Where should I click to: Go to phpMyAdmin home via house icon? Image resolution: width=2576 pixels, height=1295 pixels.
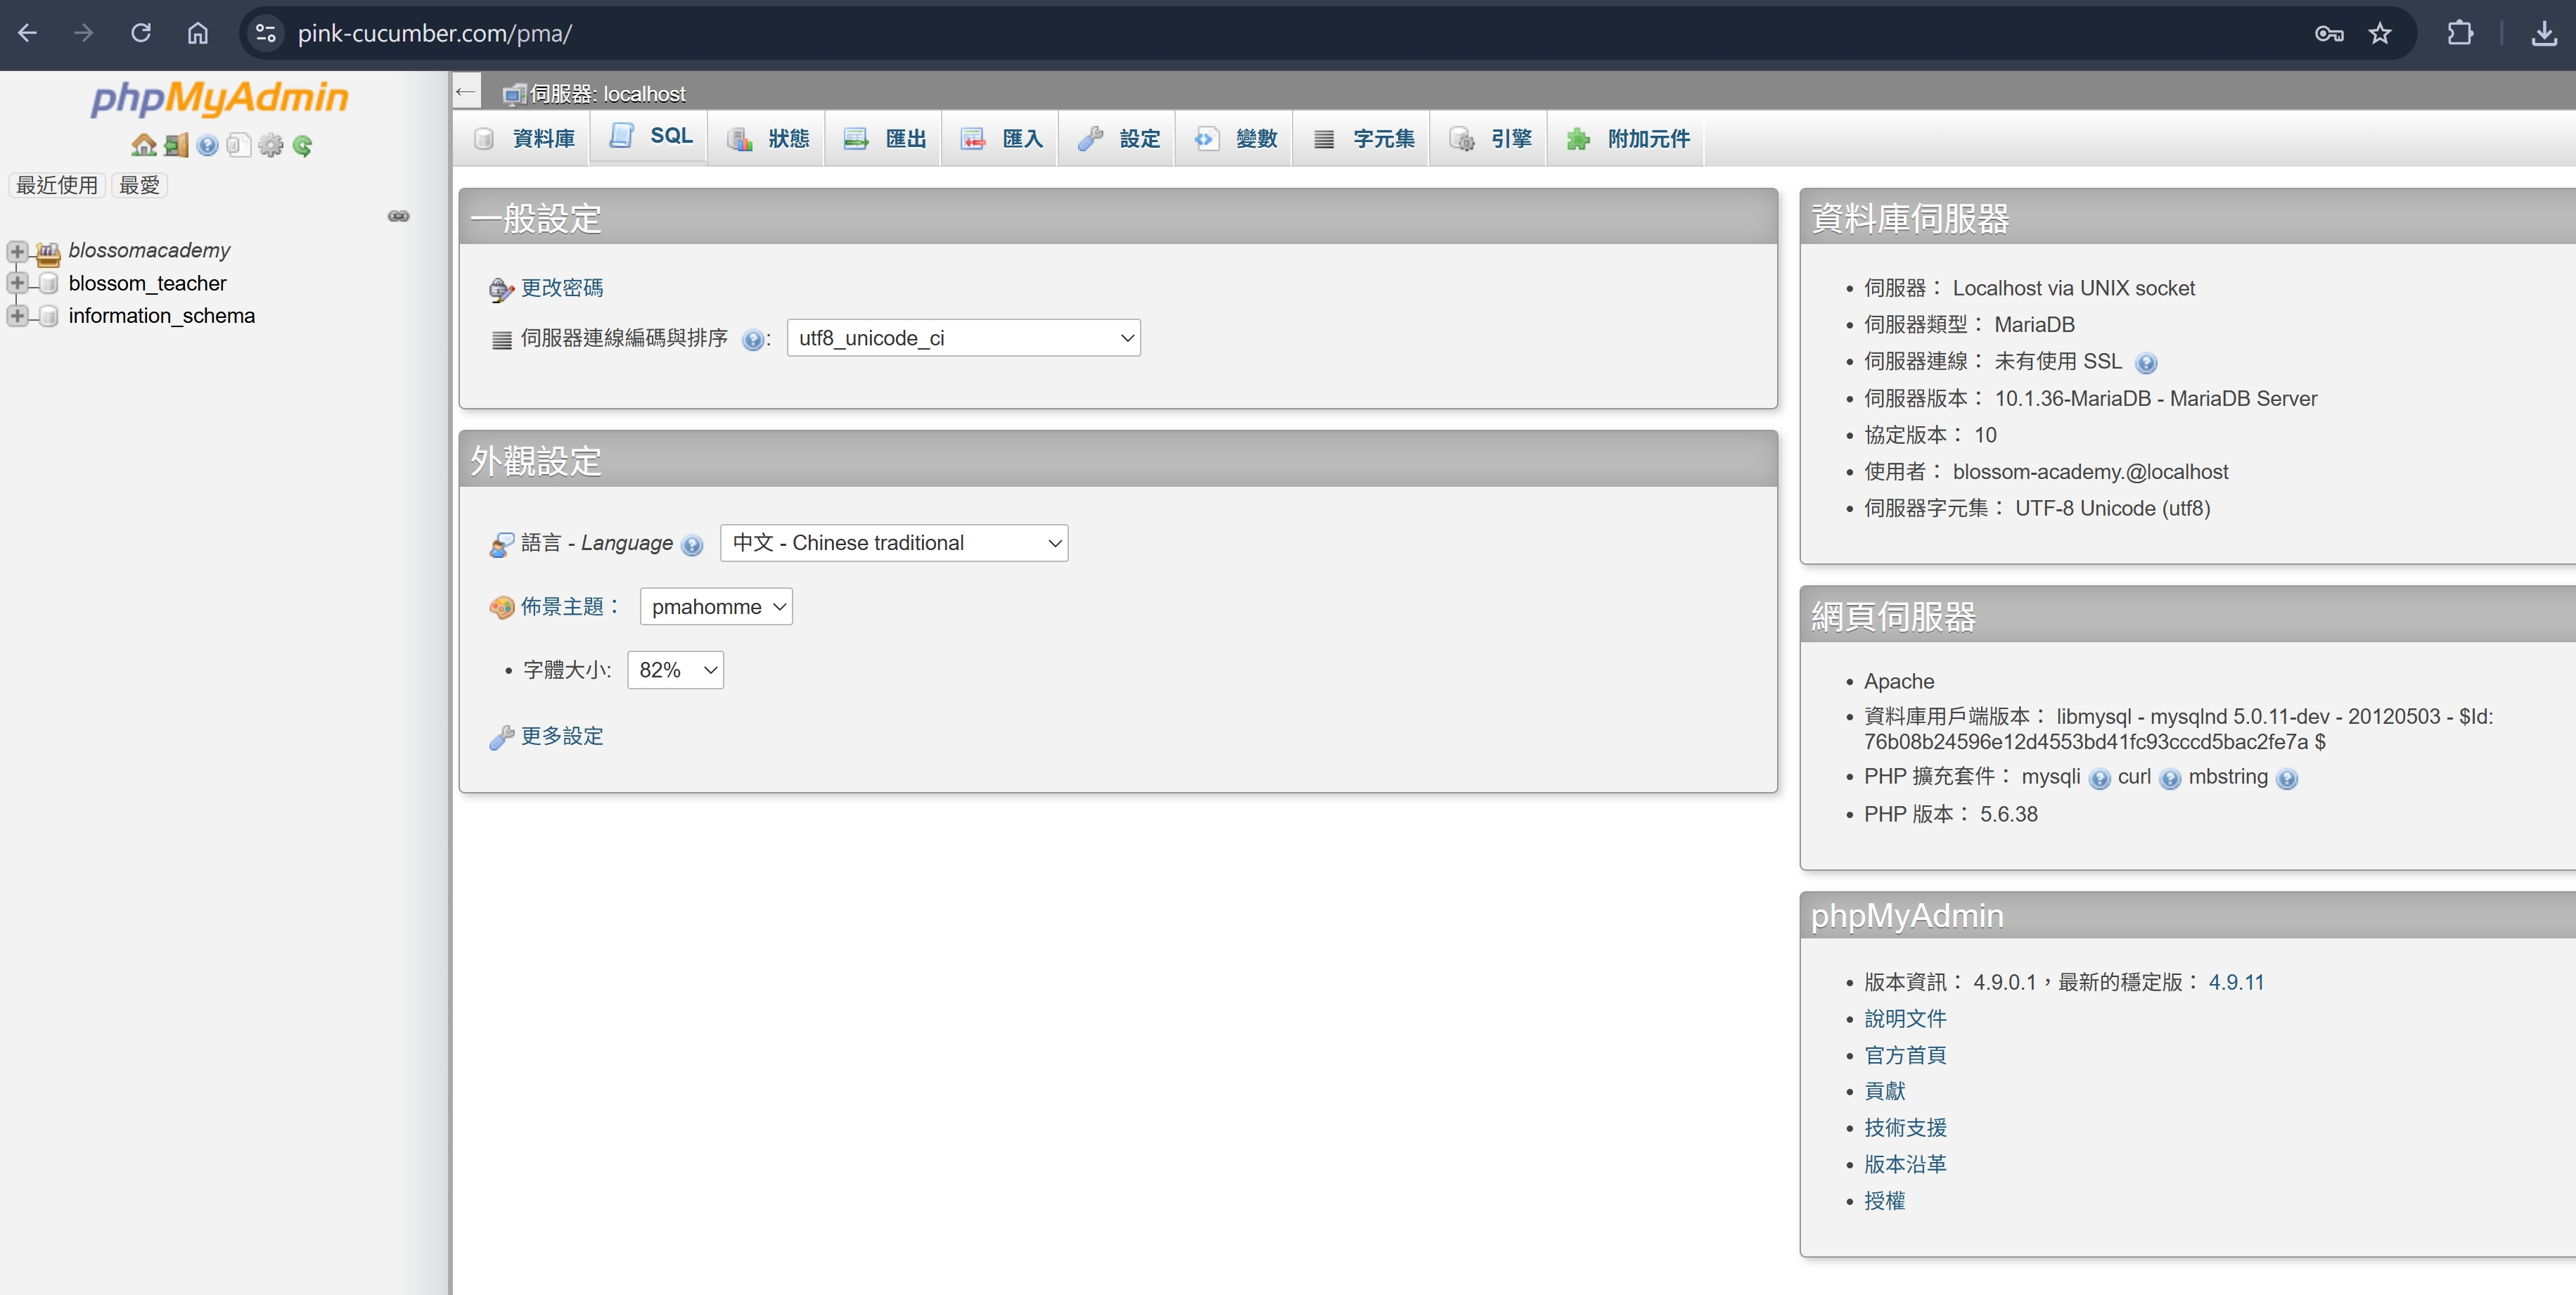[144, 146]
